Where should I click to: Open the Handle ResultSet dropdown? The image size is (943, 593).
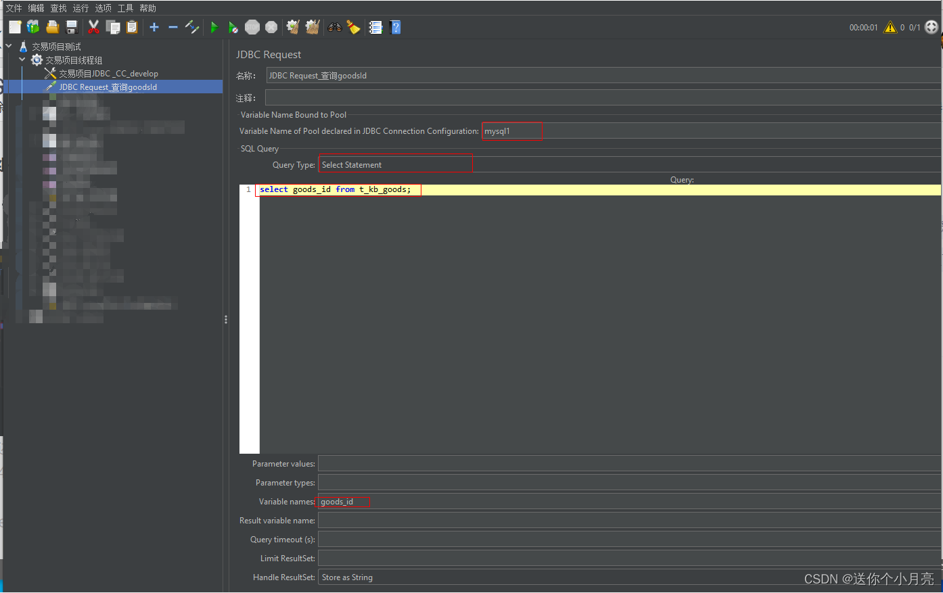point(630,577)
